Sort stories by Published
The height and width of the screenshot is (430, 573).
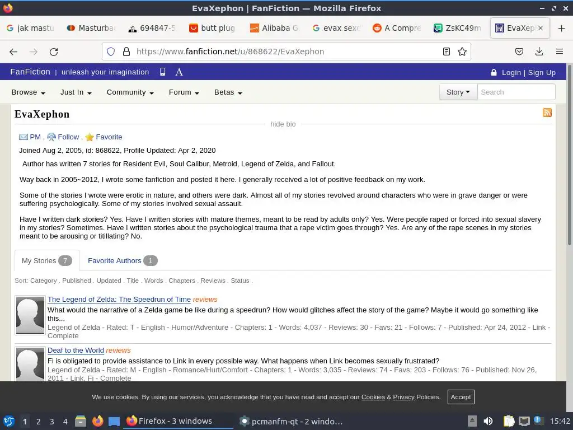tap(76, 281)
